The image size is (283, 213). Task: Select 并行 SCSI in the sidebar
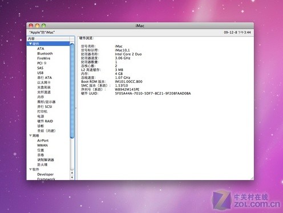pyautogui.click(x=45, y=107)
